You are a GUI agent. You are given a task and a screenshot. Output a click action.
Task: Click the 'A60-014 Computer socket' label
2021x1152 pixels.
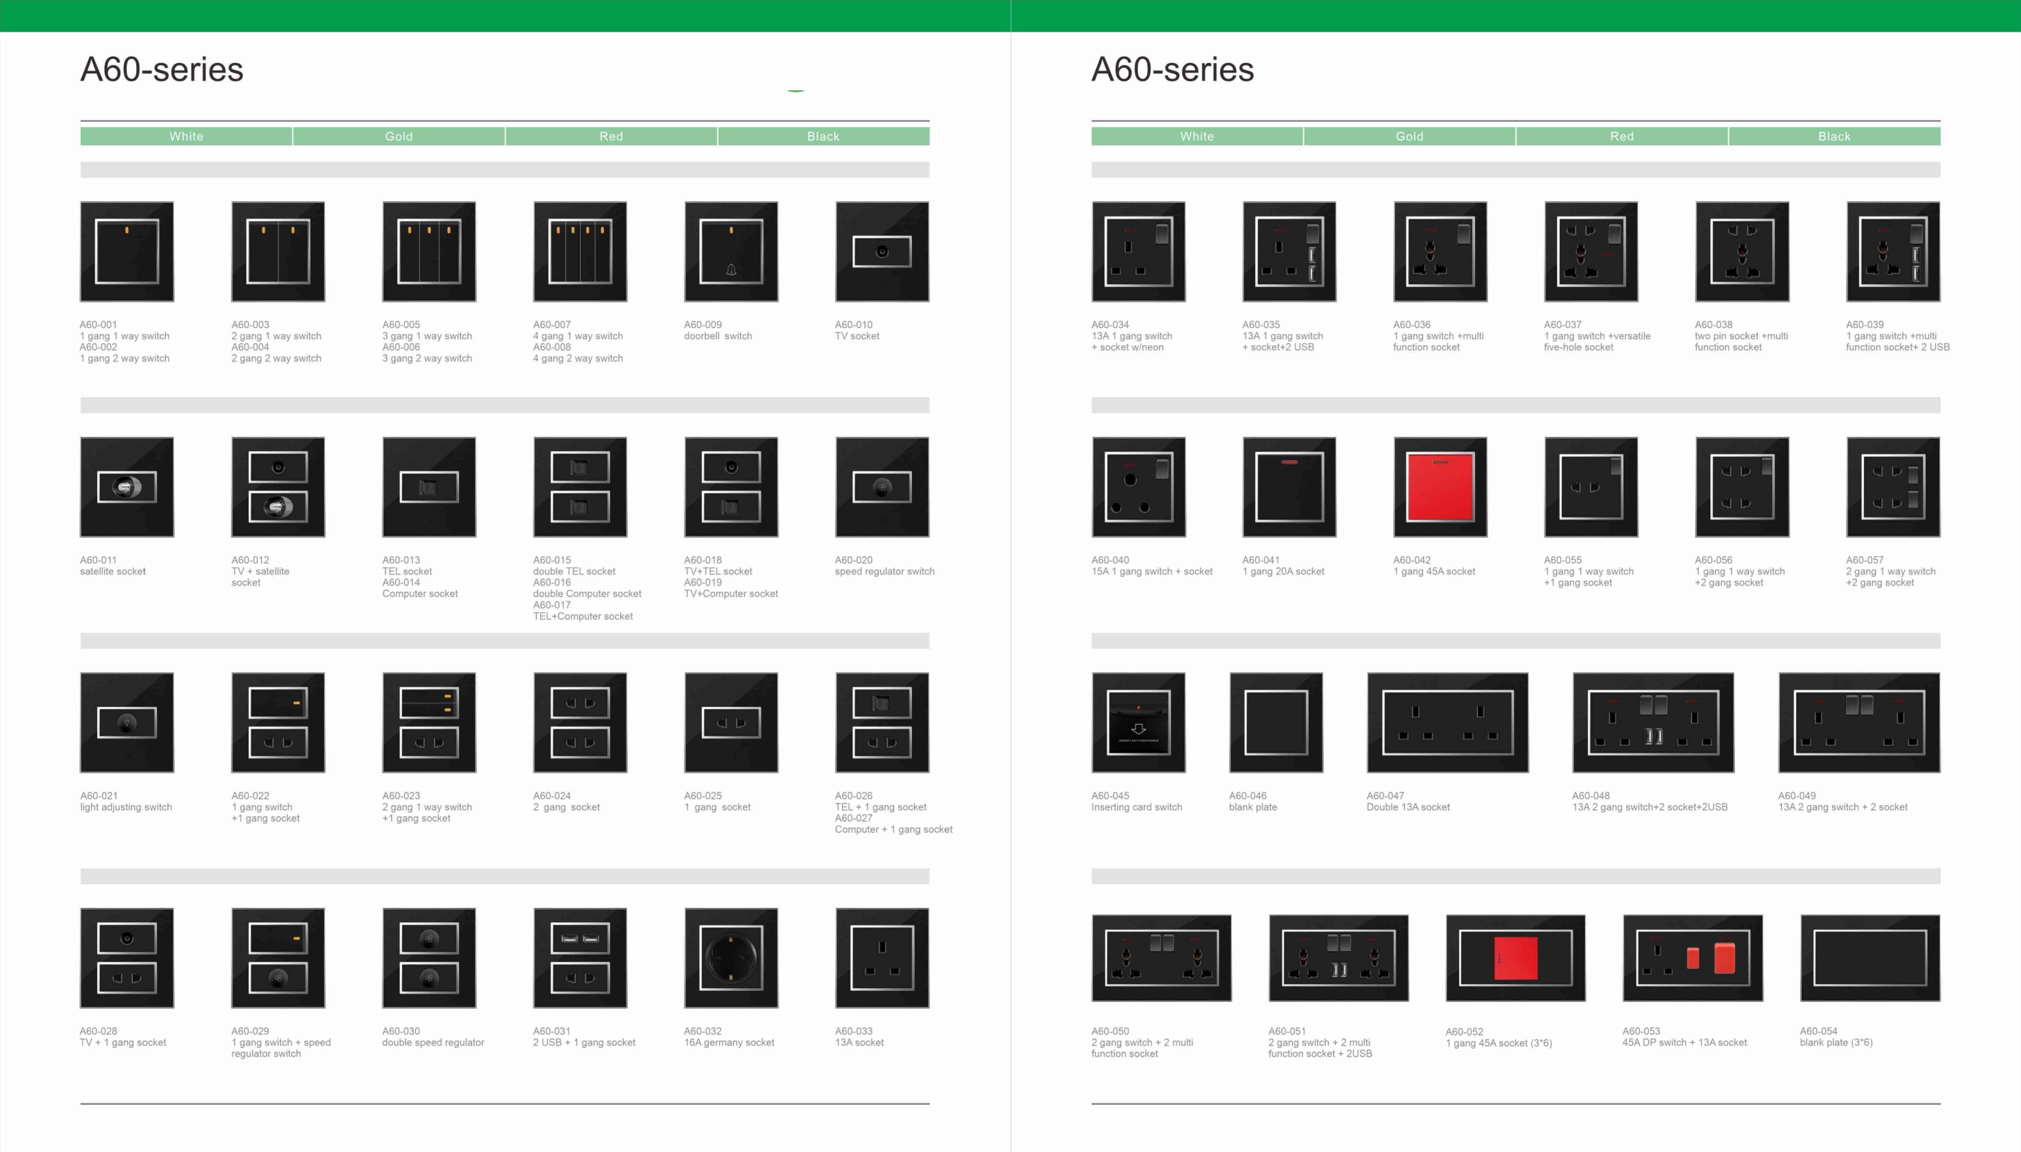click(x=420, y=588)
